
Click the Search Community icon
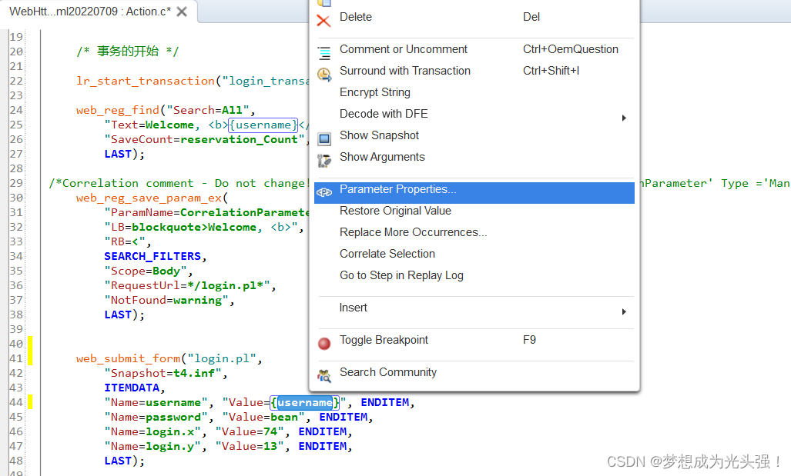click(323, 376)
